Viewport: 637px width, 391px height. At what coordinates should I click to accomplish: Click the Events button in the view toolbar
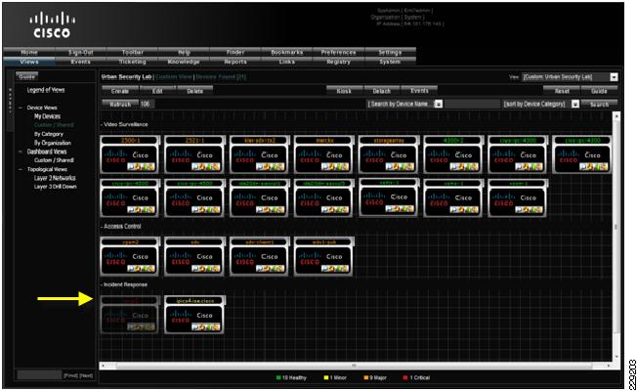tap(419, 91)
